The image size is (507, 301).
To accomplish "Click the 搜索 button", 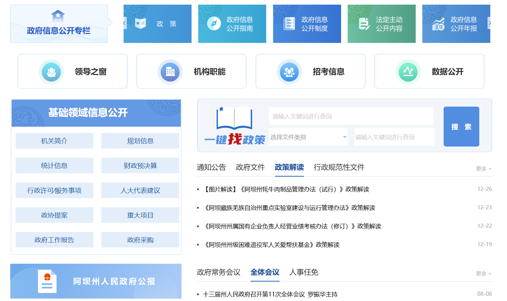I will point(461,126).
